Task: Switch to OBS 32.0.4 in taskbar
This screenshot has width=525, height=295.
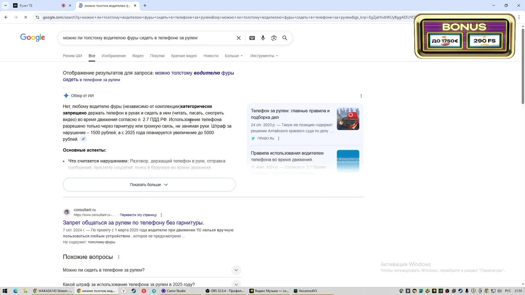Action: coord(225,291)
